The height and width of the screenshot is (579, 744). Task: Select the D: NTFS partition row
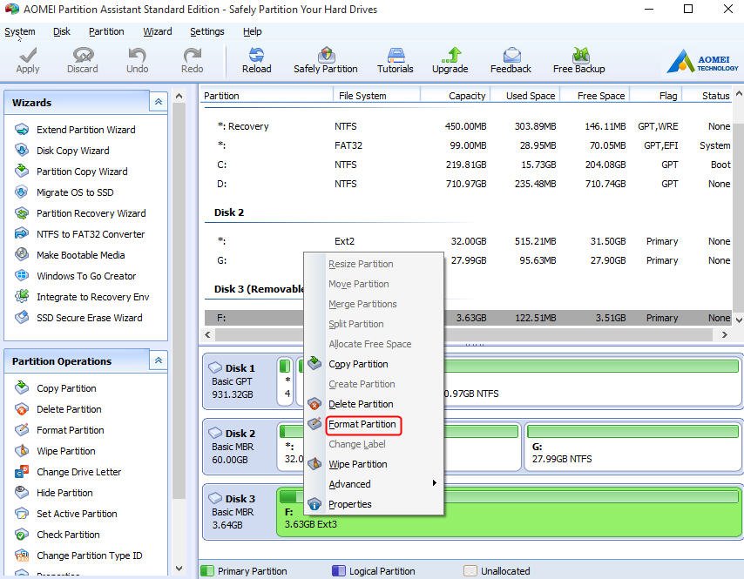[x=468, y=184]
